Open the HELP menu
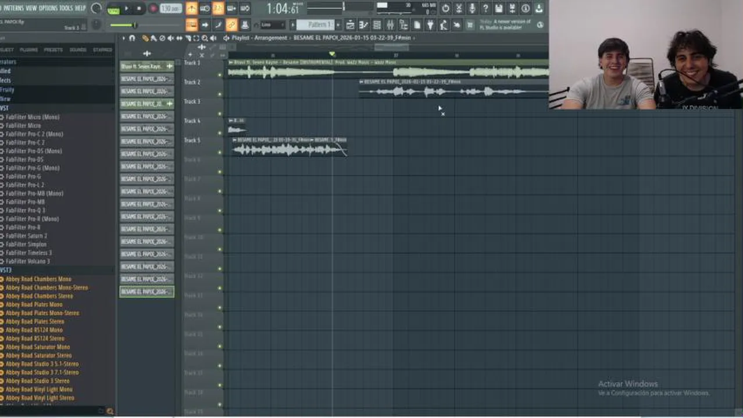 pos(80,8)
